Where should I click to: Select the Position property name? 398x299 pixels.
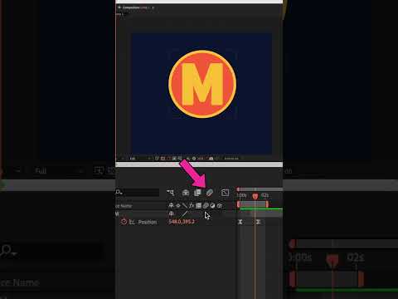148,222
